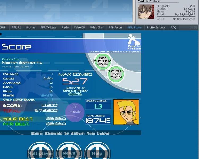Click the Score heading
Screen dimensions: 199x159
(x=16, y=47)
